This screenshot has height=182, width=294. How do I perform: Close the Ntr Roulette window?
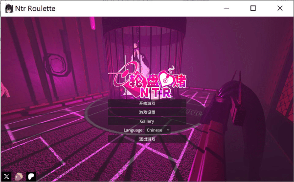(280, 8)
